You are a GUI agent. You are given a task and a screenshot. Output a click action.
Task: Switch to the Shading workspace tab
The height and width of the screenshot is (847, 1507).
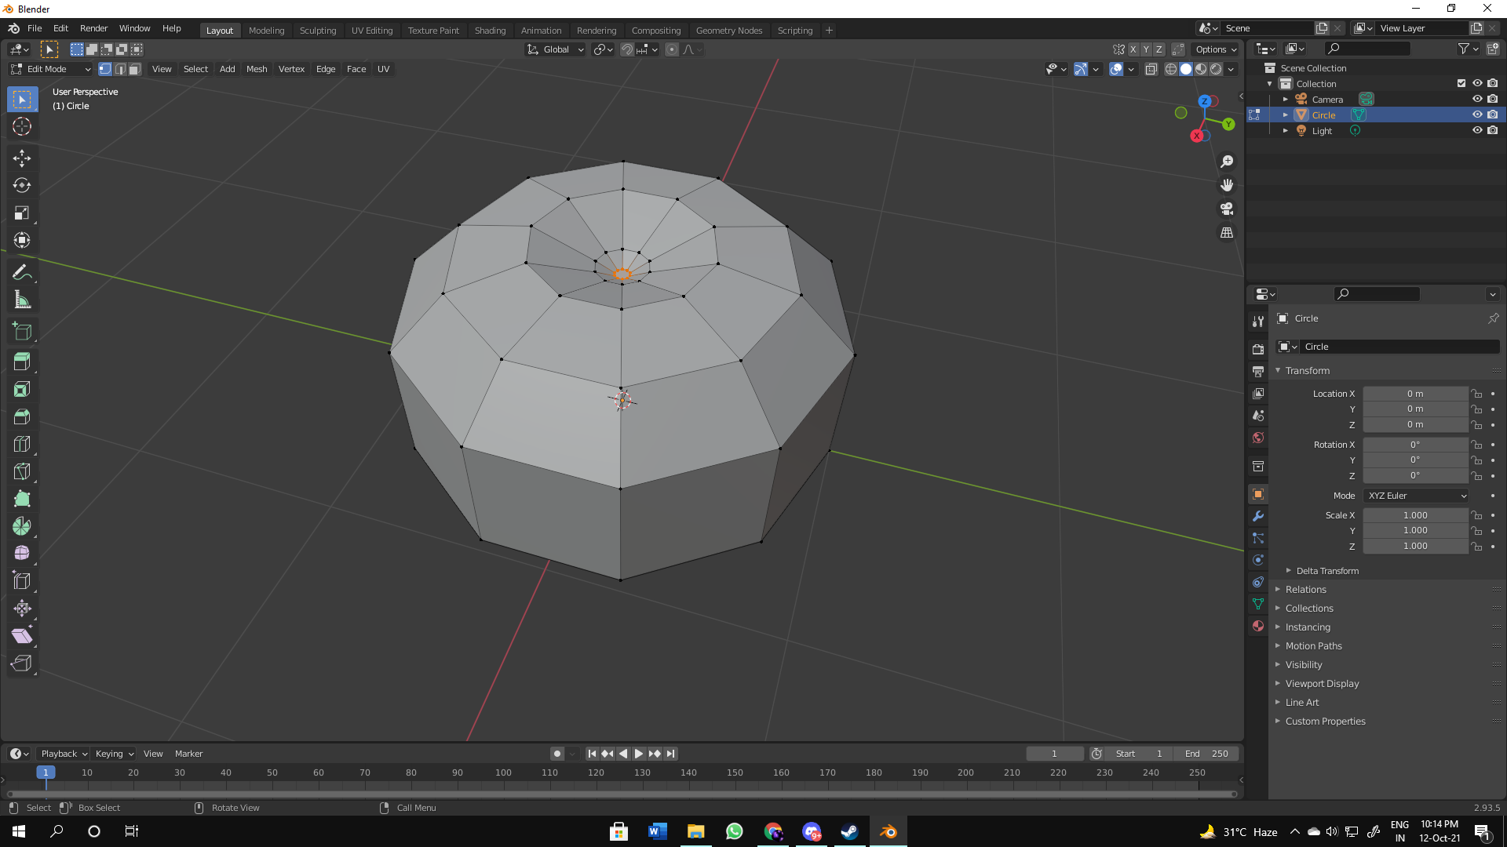pyautogui.click(x=490, y=31)
